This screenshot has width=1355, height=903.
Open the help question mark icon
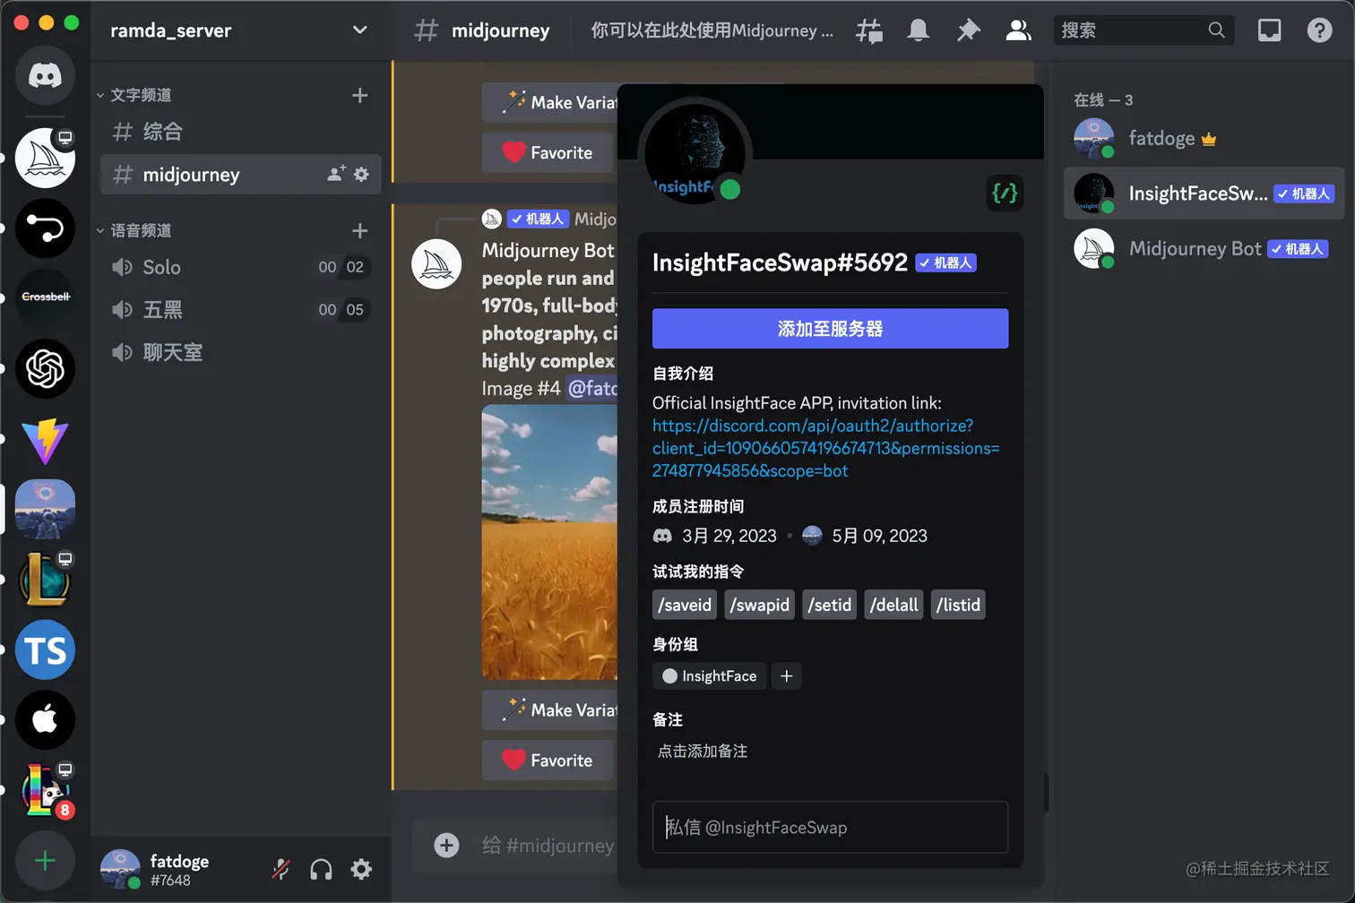point(1319,30)
